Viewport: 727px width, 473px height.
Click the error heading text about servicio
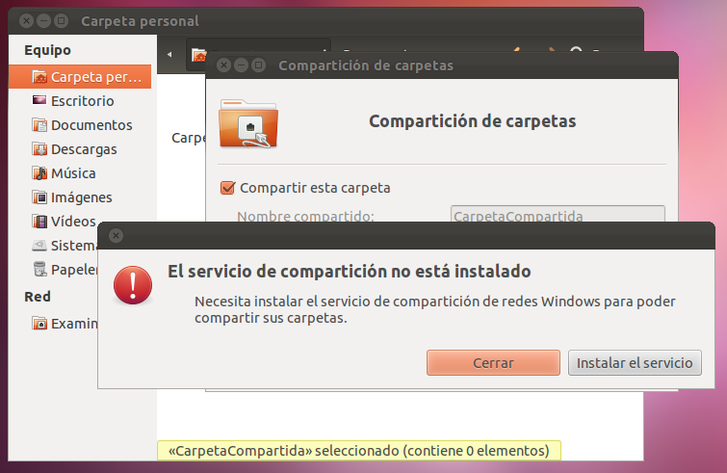[350, 272]
